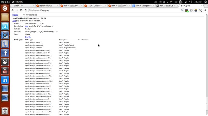The width and height of the screenshot is (208, 116).
Task: Go back with the browser back arrow
Action: point(12,10)
